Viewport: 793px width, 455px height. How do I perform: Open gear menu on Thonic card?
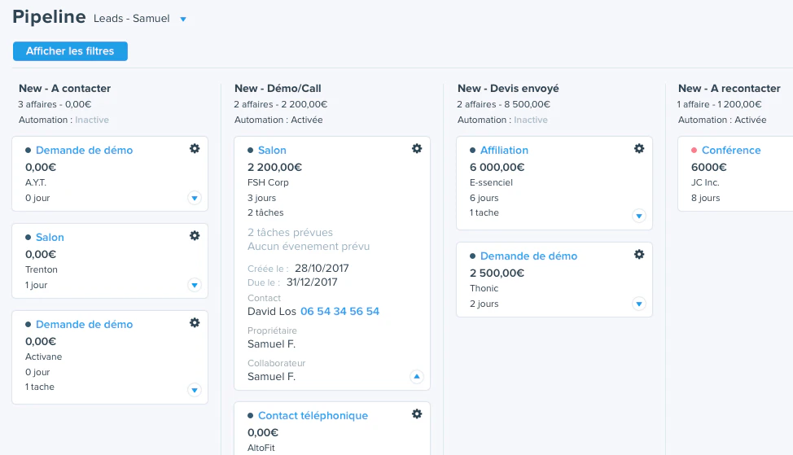click(639, 254)
